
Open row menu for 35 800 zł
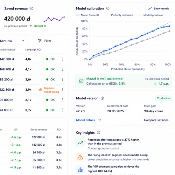(x=63, y=100)
